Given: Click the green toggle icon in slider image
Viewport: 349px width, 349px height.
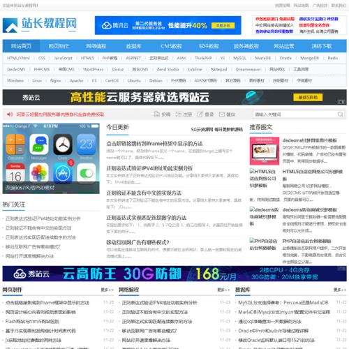Looking at the screenshot, I should [87, 172].
